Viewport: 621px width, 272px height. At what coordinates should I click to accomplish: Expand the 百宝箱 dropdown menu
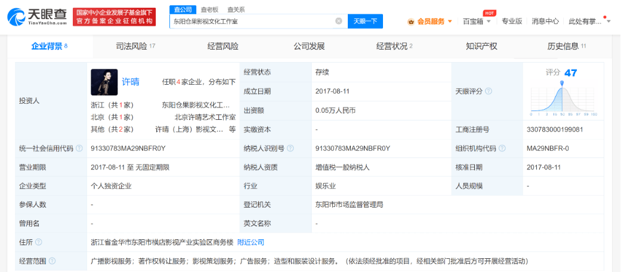pos(489,21)
